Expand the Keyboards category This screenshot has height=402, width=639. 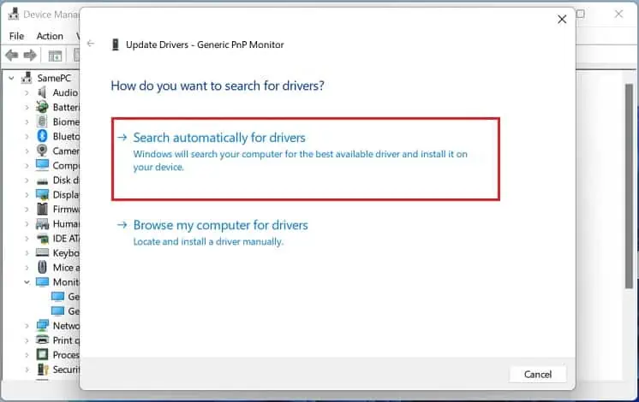click(x=27, y=253)
